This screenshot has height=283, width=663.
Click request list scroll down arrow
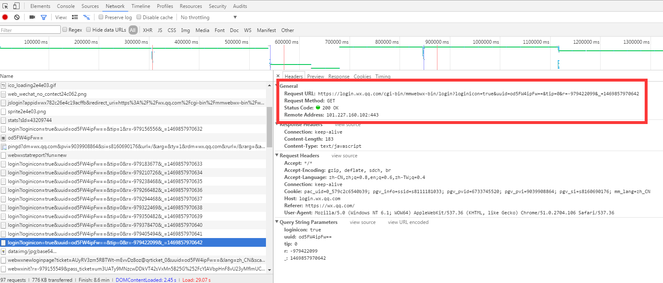tap(269, 270)
